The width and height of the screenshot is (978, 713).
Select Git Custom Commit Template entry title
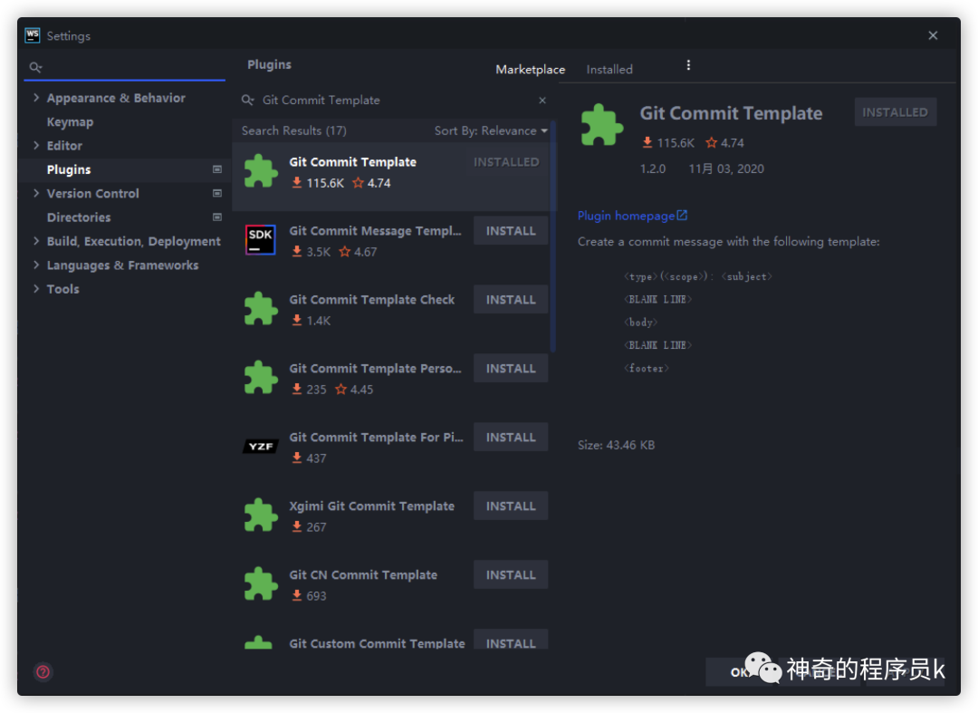(x=377, y=643)
